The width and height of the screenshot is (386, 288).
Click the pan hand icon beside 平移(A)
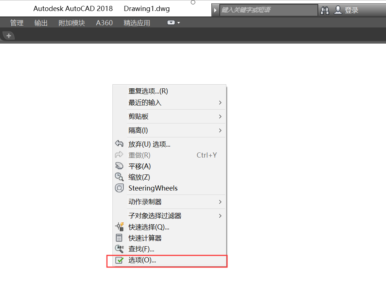click(x=119, y=166)
